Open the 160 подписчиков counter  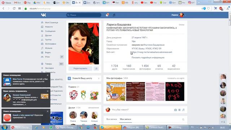pos(128,67)
